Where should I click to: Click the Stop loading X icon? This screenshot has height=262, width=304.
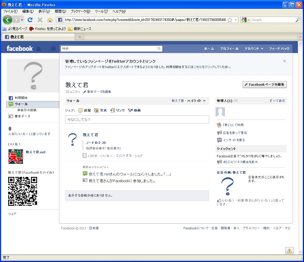coord(40,20)
